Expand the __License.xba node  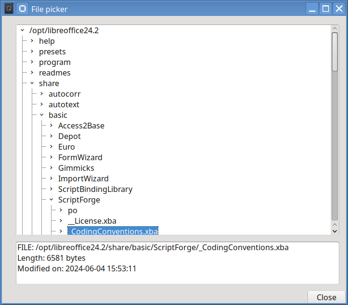pos(61,220)
